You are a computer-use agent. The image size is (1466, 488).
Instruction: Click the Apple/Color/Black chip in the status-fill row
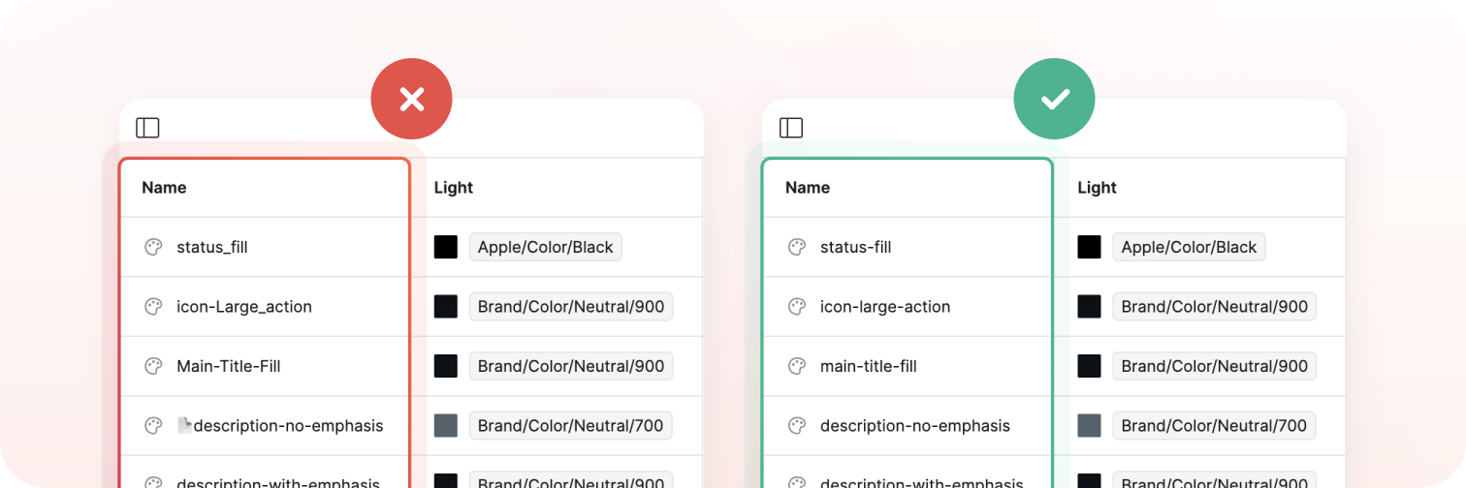pyautogui.click(x=1189, y=247)
